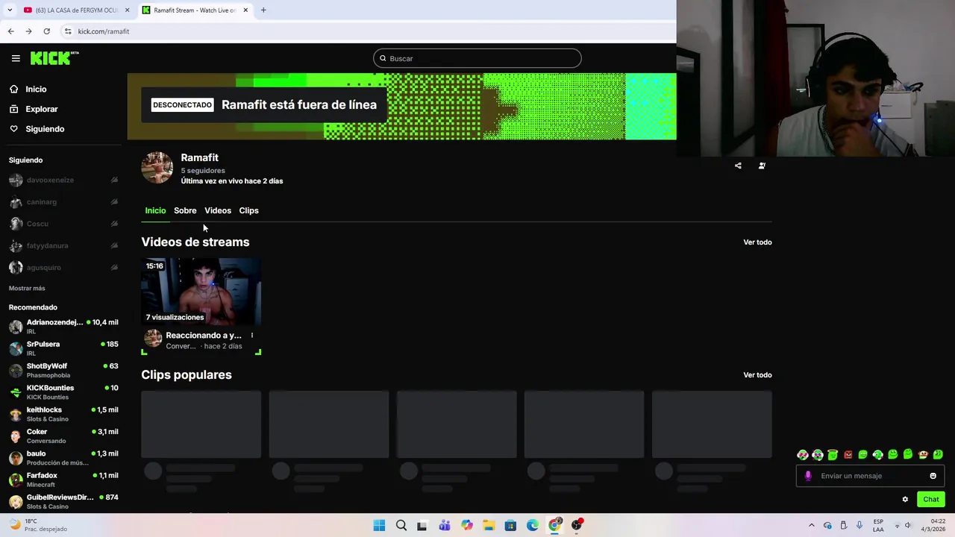Open recommended channel SrPulsera
Viewport: 955px width, 537px height.
pyautogui.click(x=63, y=348)
